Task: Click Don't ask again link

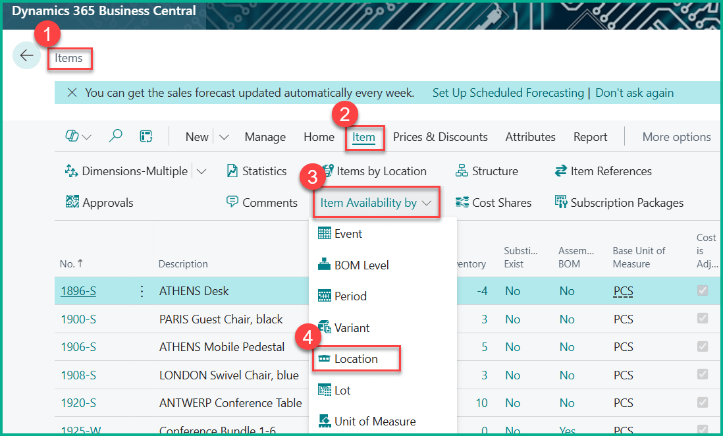Action: pos(635,93)
